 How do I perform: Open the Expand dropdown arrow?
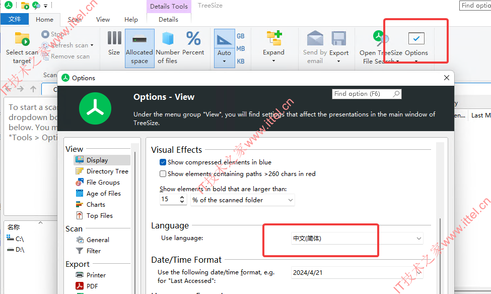click(273, 61)
